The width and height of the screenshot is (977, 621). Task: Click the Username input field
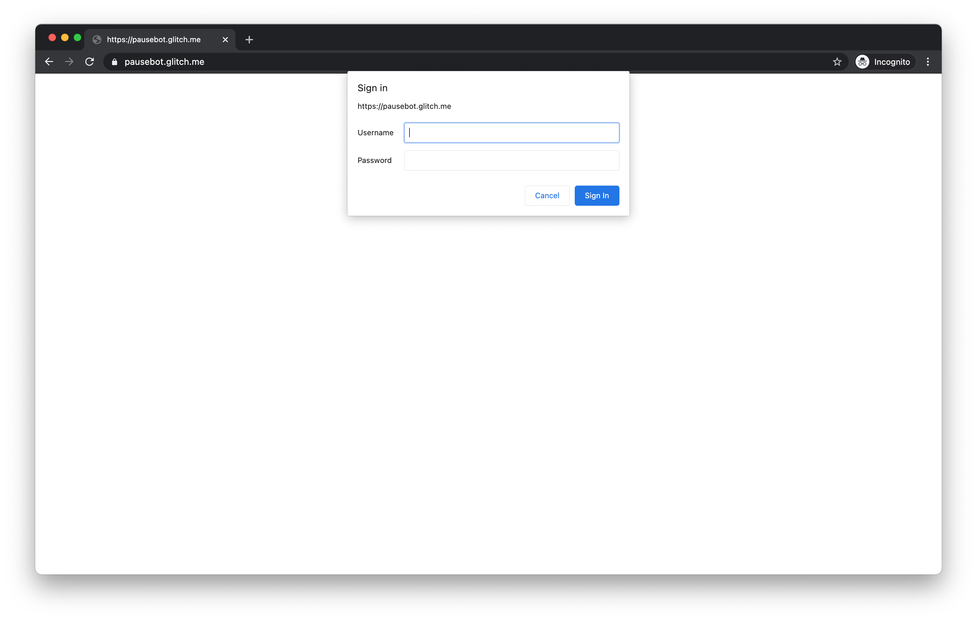[x=511, y=133]
